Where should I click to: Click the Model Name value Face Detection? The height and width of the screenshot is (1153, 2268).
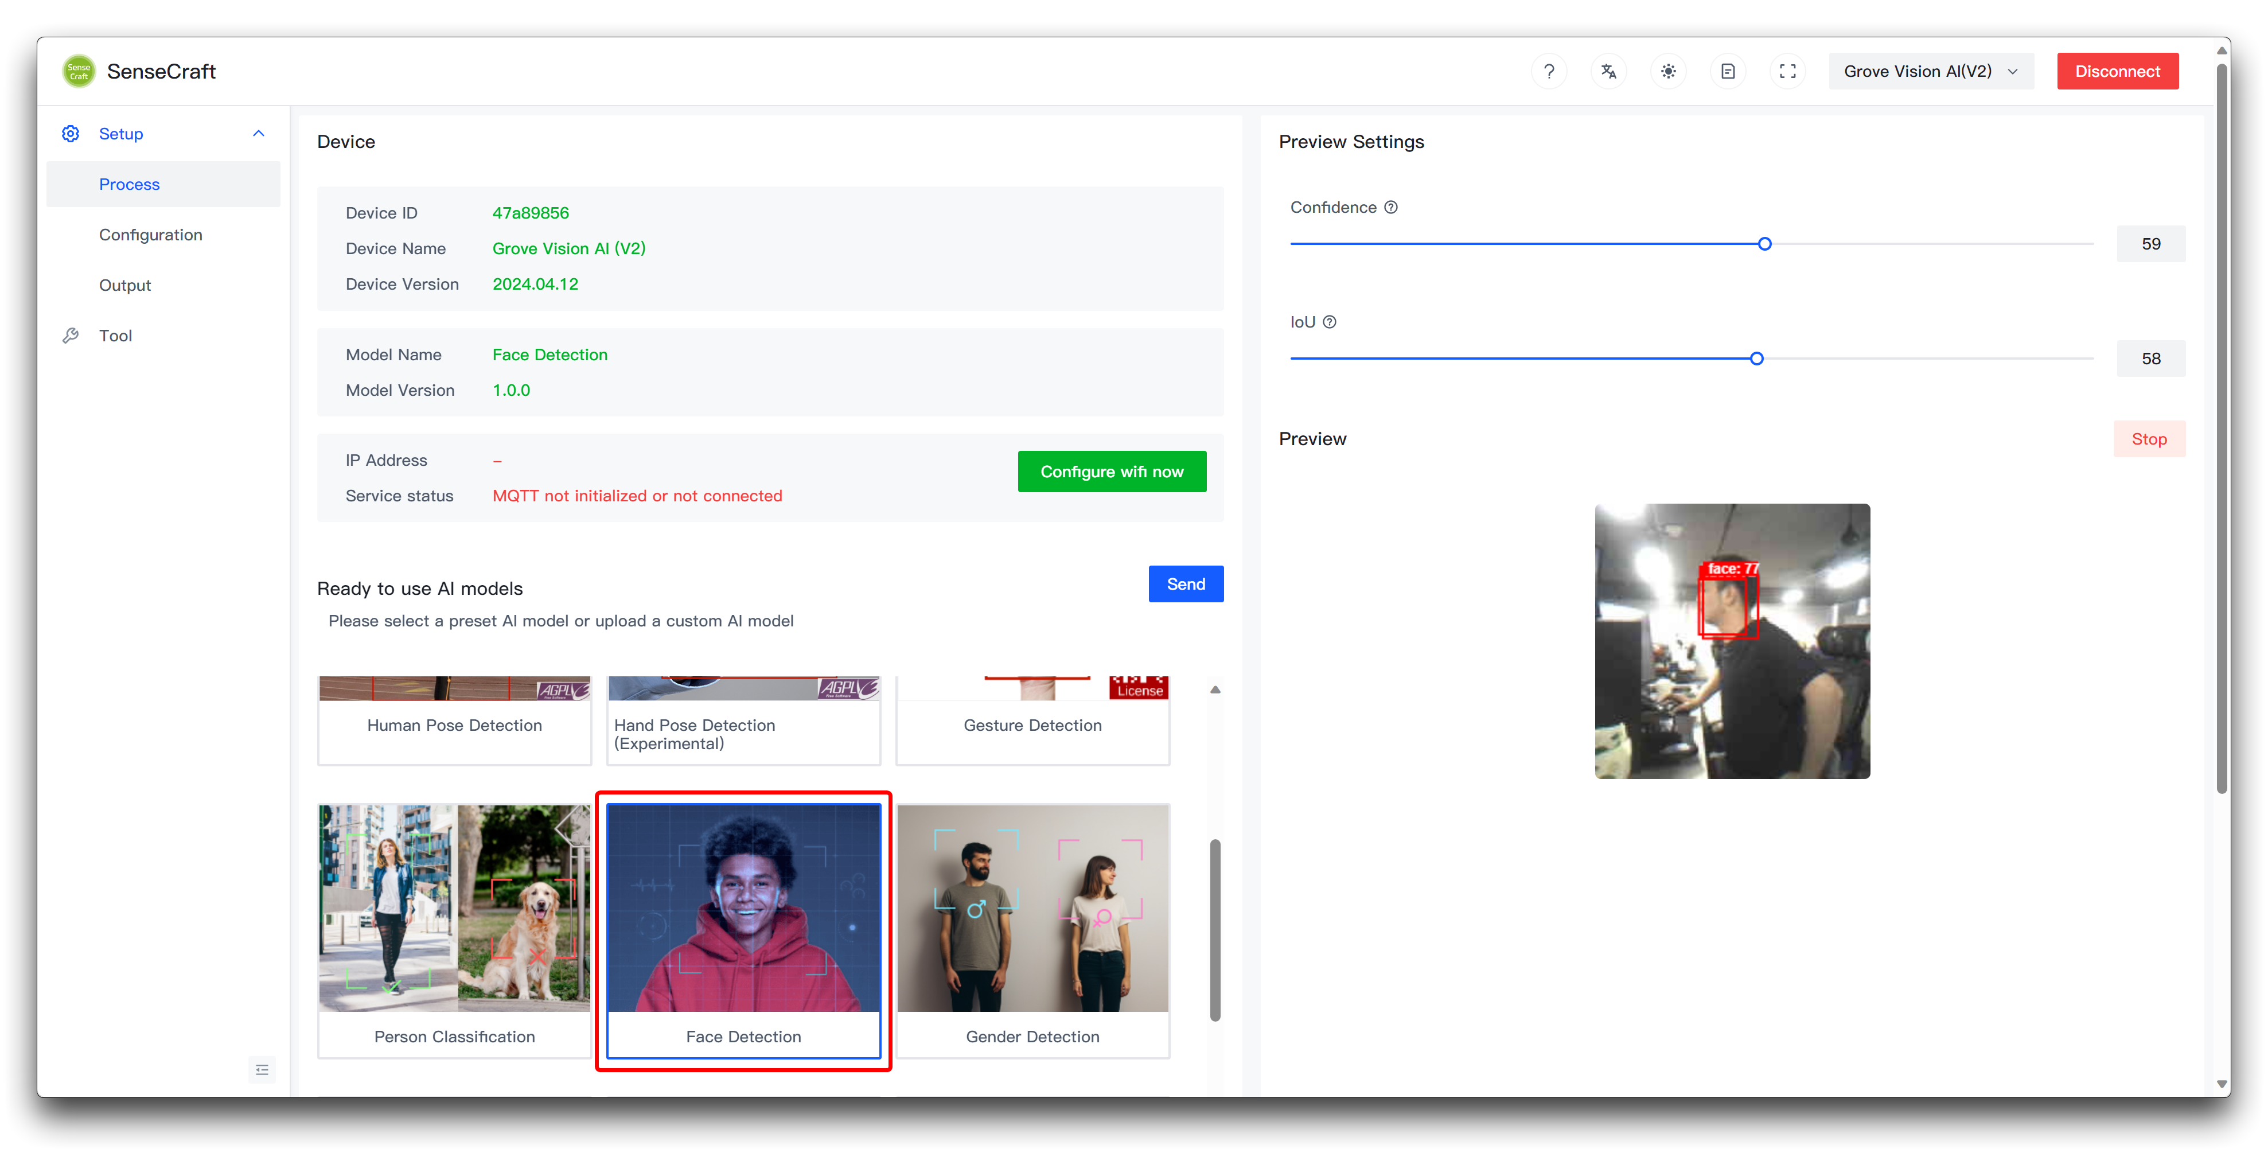pyautogui.click(x=550, y=355)
